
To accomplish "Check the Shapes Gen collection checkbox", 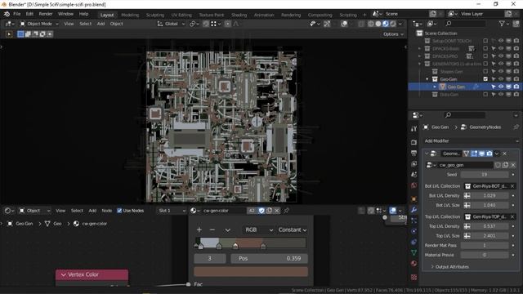I will click(x=485, y=72).
